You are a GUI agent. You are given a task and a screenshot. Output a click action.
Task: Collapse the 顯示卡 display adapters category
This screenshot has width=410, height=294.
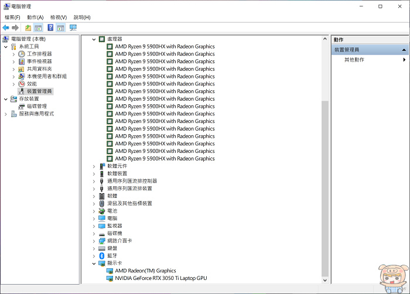coord(94,264)
